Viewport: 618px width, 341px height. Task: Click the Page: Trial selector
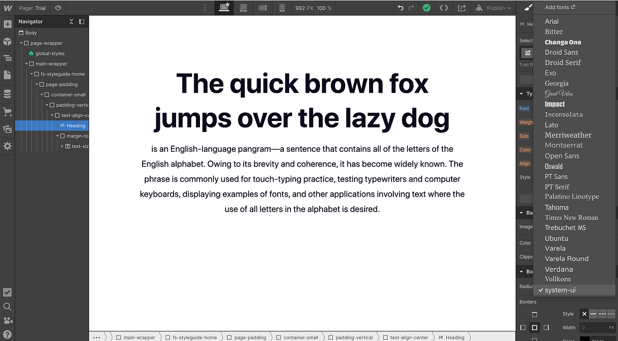tap(33, 8)
